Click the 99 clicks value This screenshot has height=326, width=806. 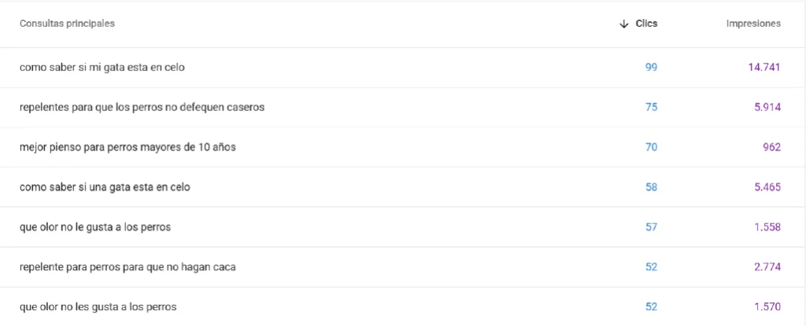click(651, 68)
